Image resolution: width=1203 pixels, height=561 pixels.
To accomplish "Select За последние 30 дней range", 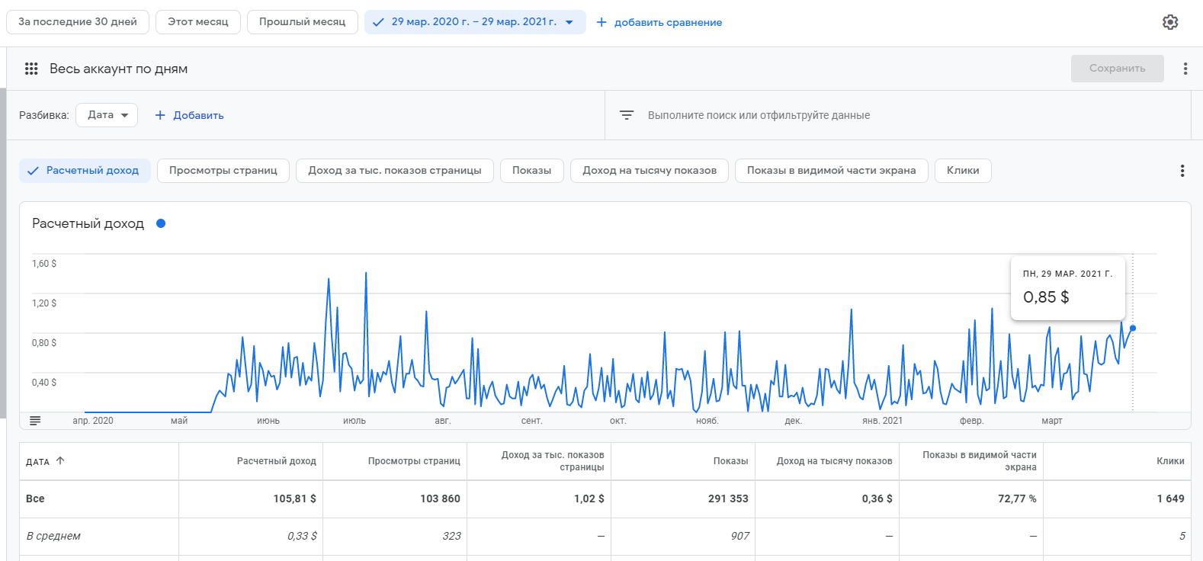I will [x=78, y=22].
